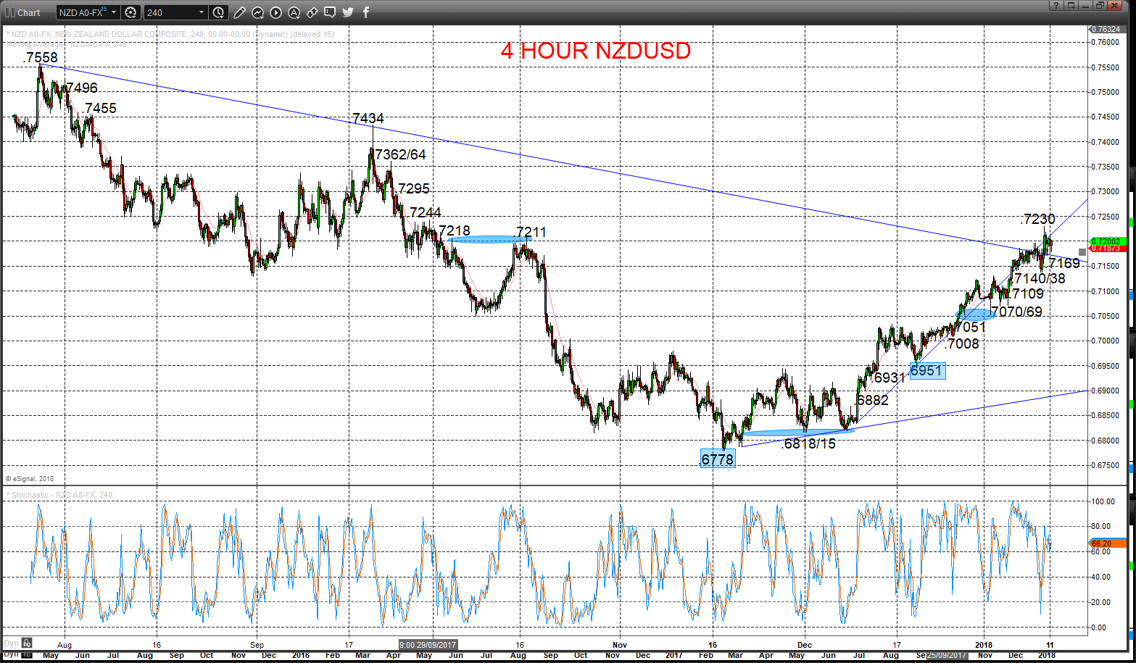
Task: Click the 7362/64 price annotation
Action: tap(400, 154)
